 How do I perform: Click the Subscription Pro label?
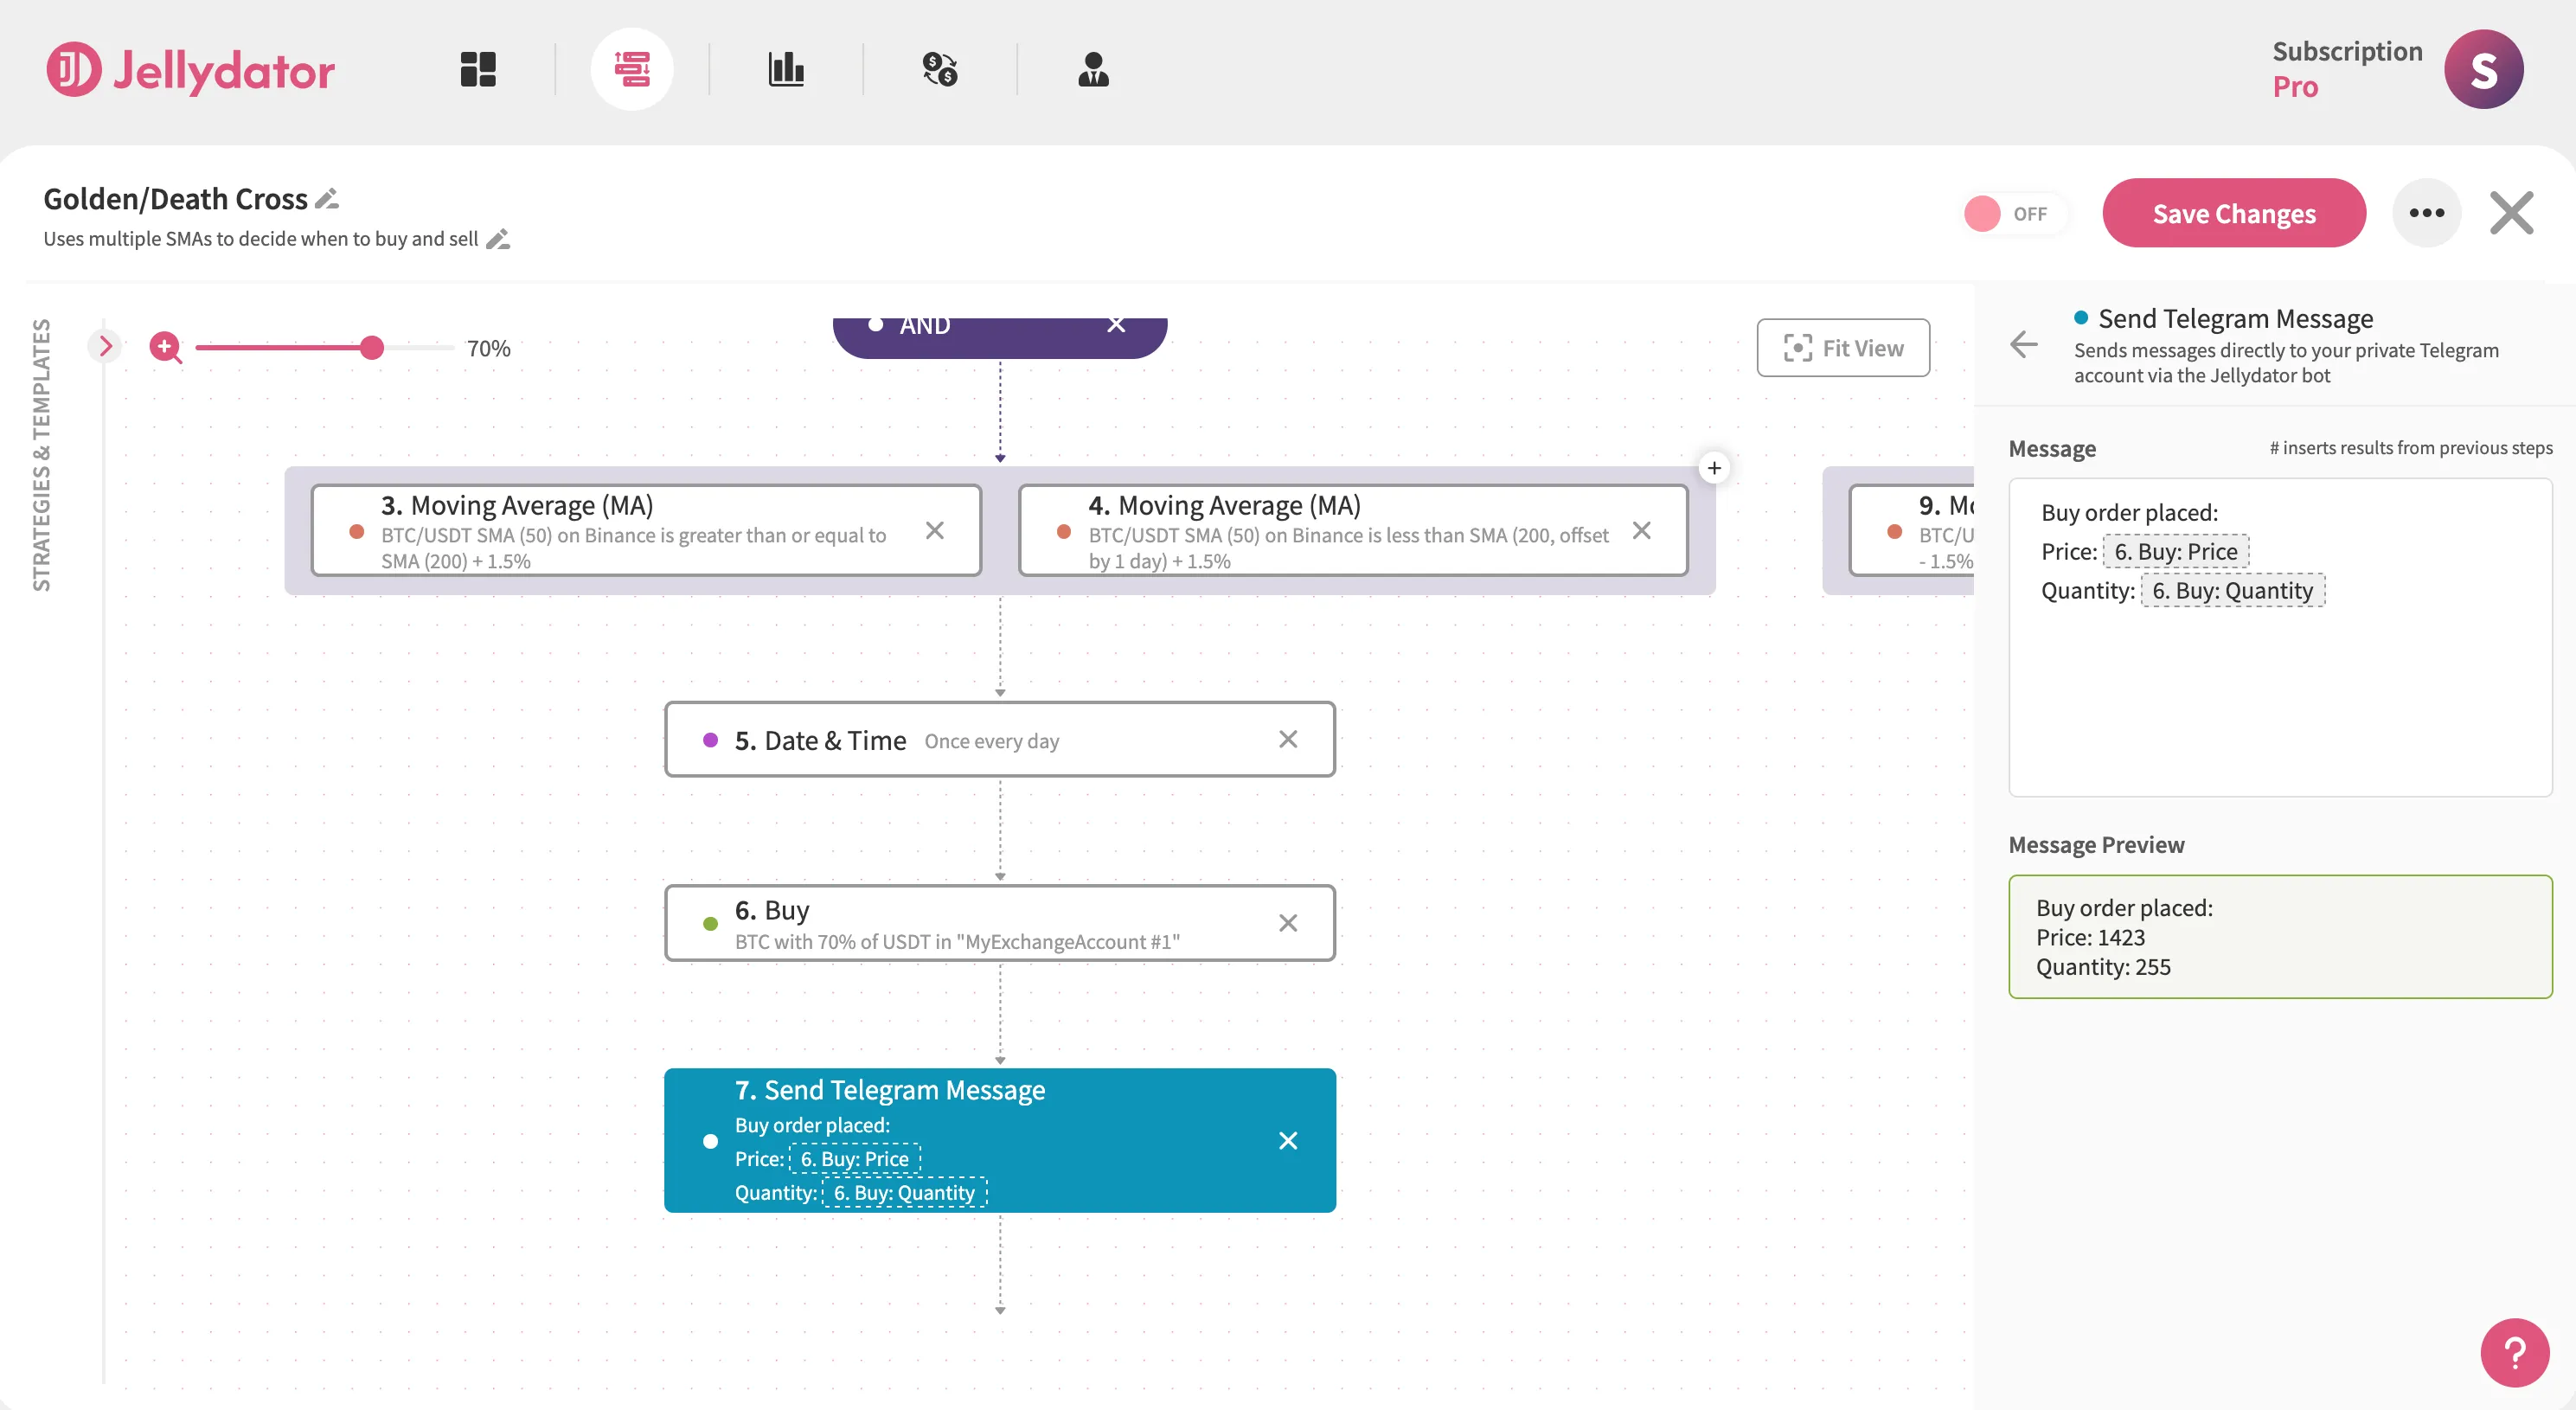tap(2346, 69)
